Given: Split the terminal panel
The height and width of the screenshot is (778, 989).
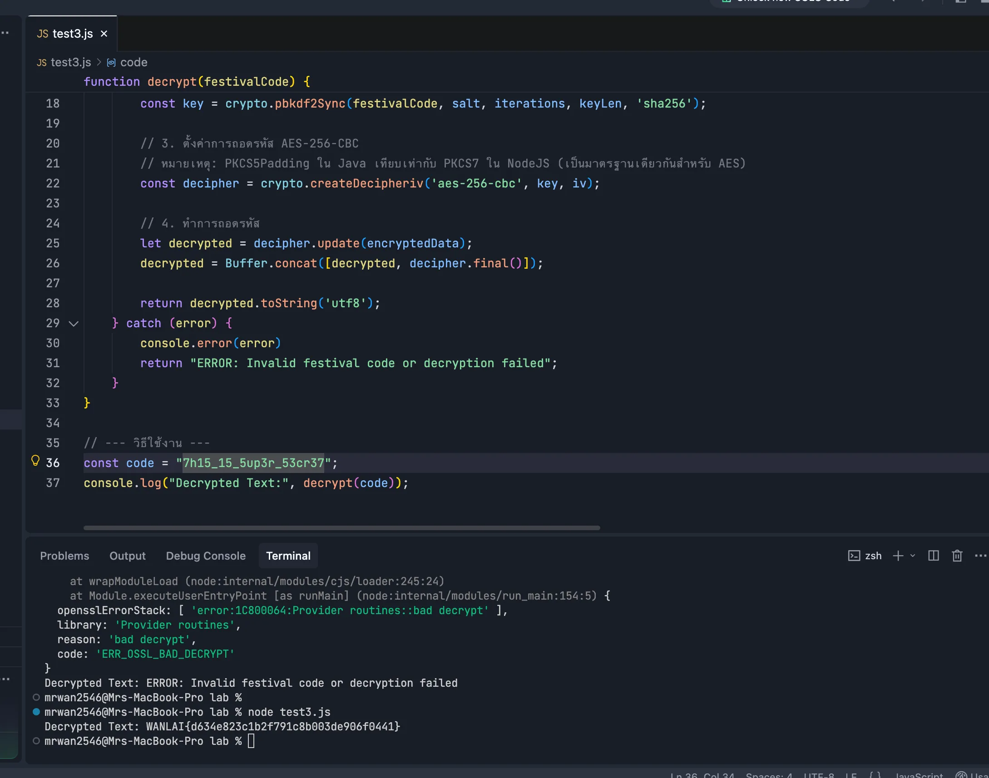Looking at the screenshot, I should click(x=933, y=556).
